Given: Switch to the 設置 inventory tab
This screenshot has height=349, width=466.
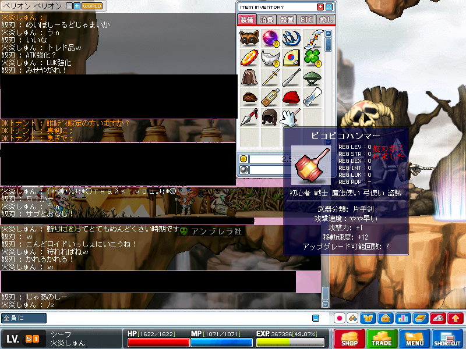Looking at the screenshot, I should click(287, 20).
